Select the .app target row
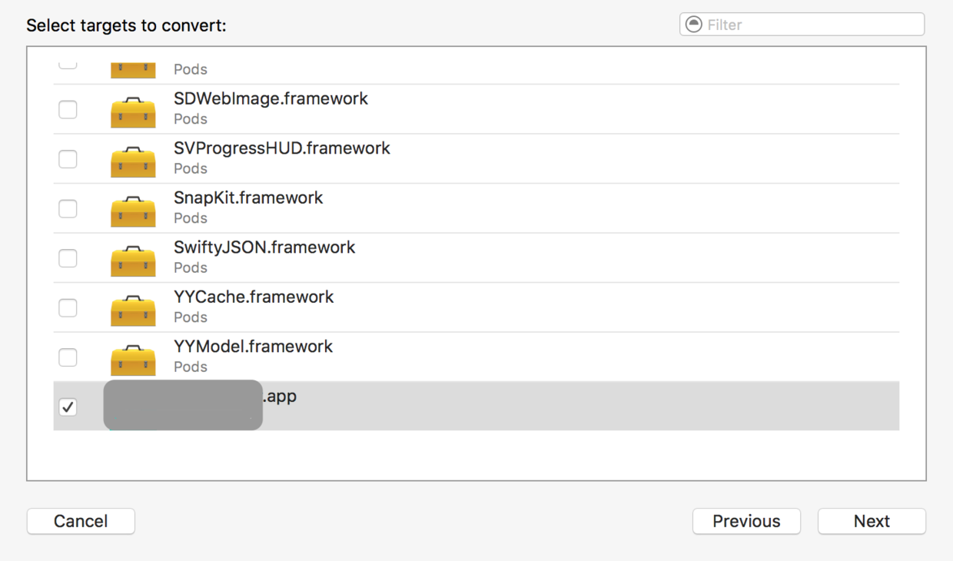953x561 pixels. 538,406
